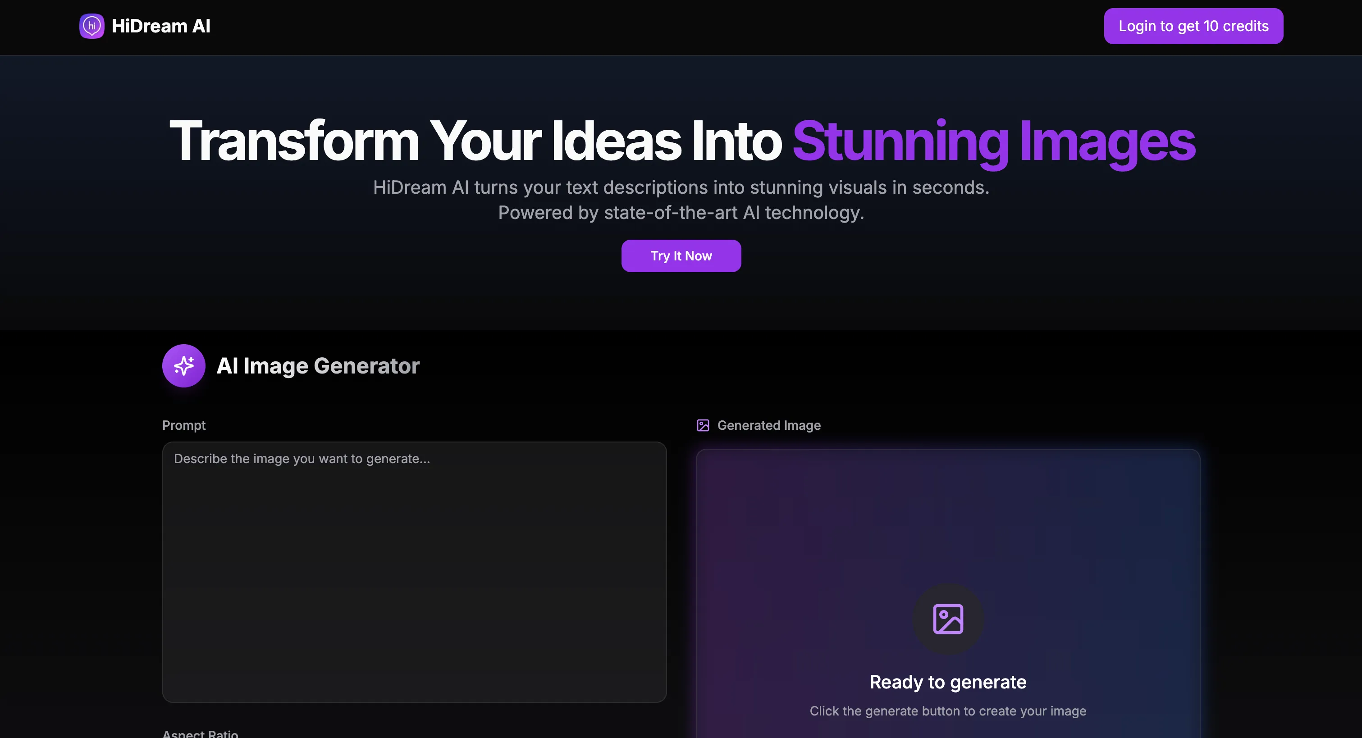Click the 'Powered by state-of-the-art AI technology' line
Screen dimensions: 1362x738
click(x=681, y=213)
